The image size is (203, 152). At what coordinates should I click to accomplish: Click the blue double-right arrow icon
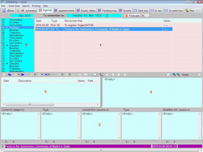23,75
